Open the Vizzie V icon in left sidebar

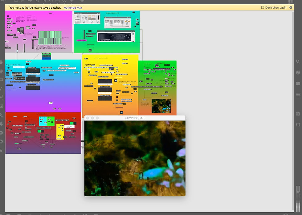[1, 133]
